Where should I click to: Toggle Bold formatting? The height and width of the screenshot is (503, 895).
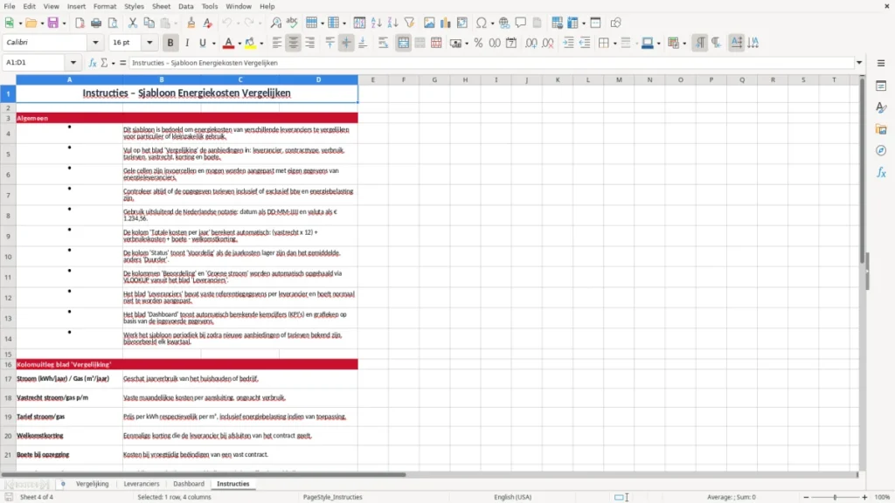[170, 43]
